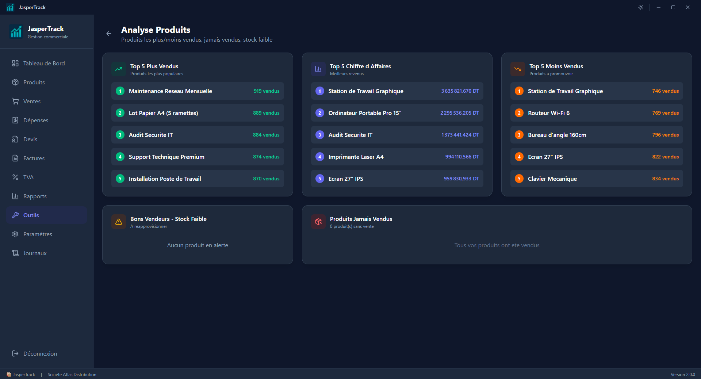This screenshot has width=701, height=379.
Task: Click the Aucun produit en alerte message
Action: (198, 245)
